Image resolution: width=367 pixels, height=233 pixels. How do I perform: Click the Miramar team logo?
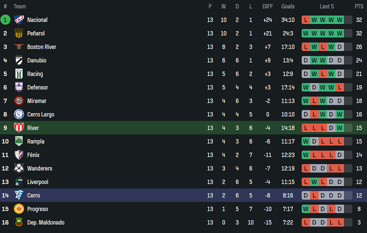[19, 101]
